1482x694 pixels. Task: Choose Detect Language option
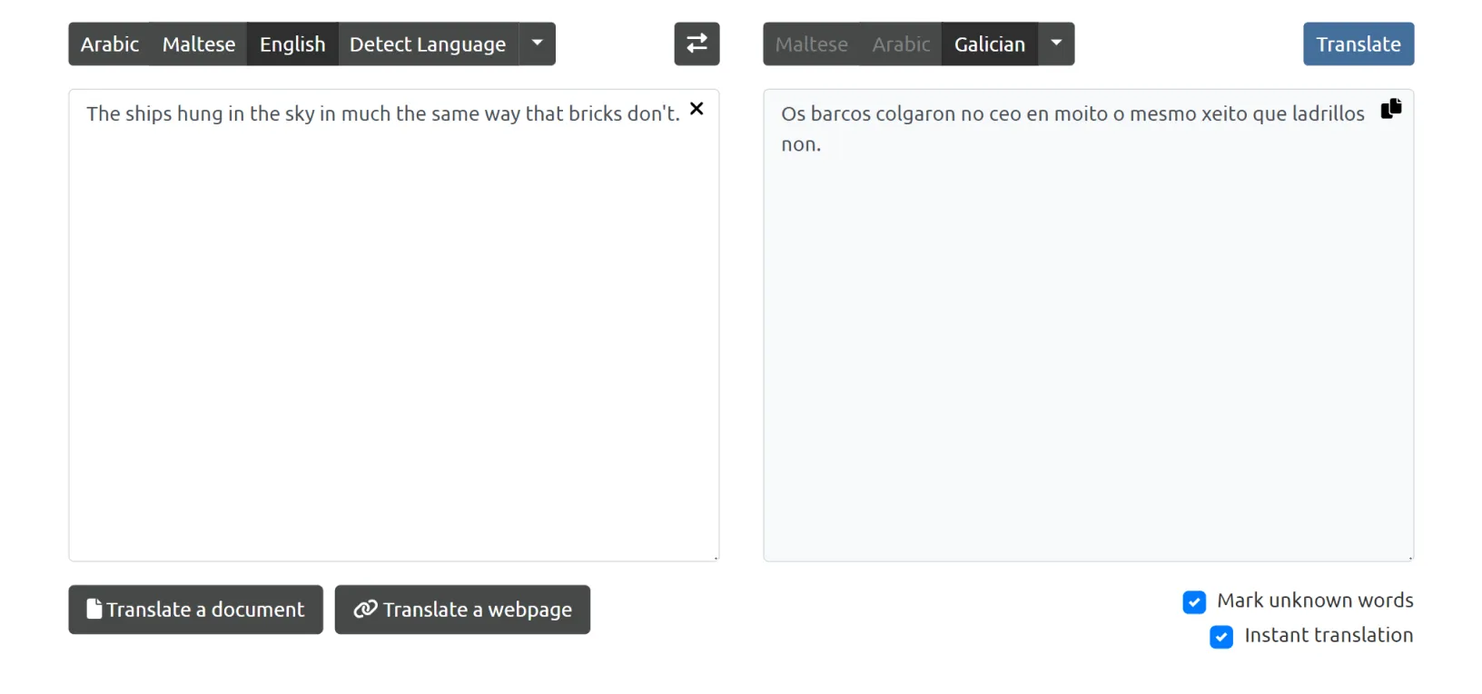[428, 44]
